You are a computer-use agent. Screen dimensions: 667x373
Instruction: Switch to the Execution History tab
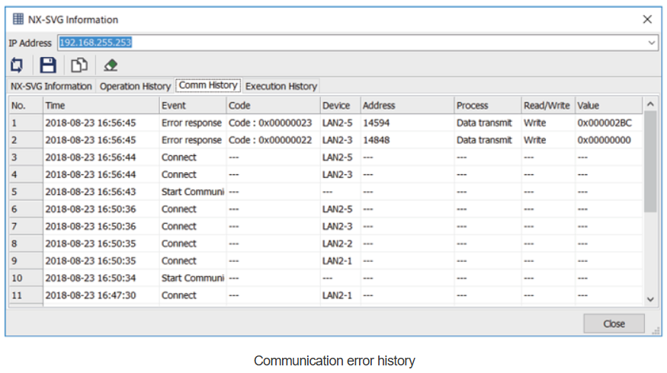click(281, 86)
